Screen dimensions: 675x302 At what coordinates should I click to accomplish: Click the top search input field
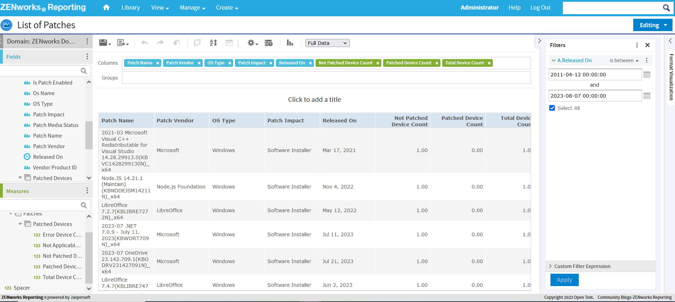pyautogui.click(x=612, y=8)
